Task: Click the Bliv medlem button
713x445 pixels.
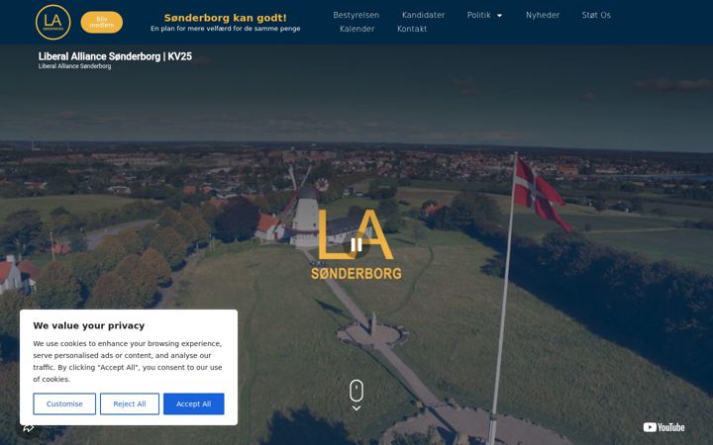Action: (x=102, y=22)
